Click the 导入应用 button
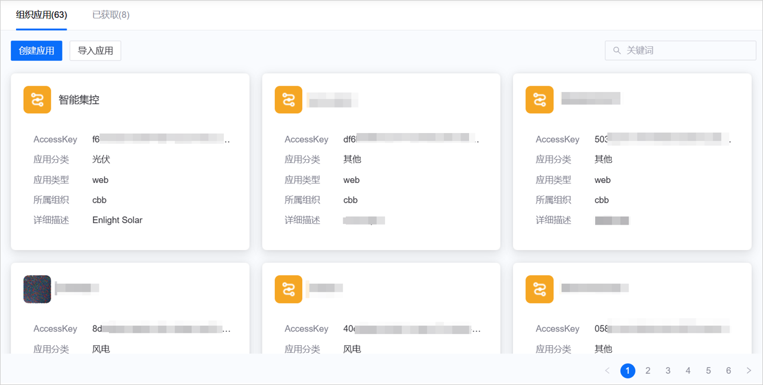763x385 pixels. 95,51
